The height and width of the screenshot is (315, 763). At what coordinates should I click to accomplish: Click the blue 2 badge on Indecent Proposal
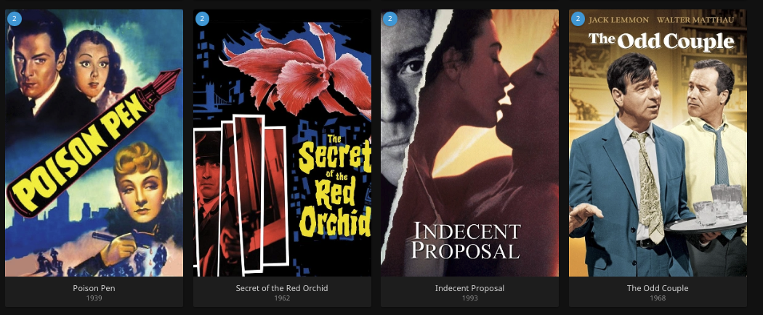(x=390, y=19)
